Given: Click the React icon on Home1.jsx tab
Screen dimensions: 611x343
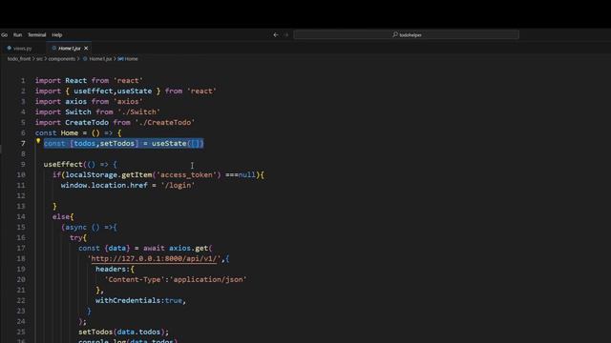Looking at the screenshot, I should pos(53,49).
